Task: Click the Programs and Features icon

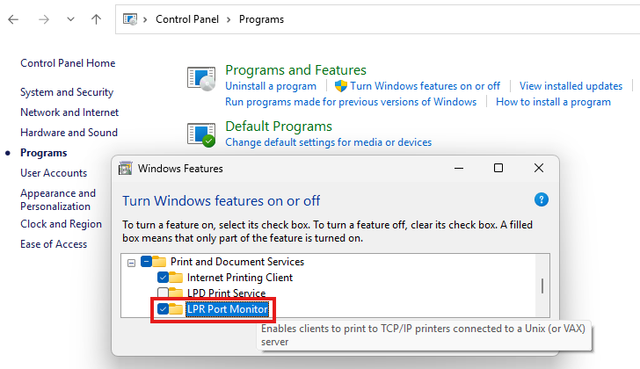Action: (x=201, y=78)
